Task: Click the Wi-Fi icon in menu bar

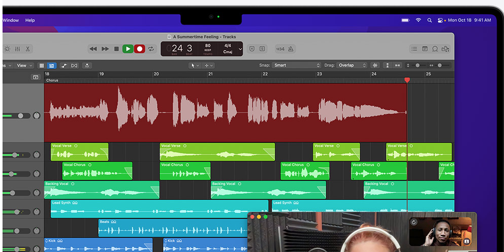Action: (x=418, y=20)
